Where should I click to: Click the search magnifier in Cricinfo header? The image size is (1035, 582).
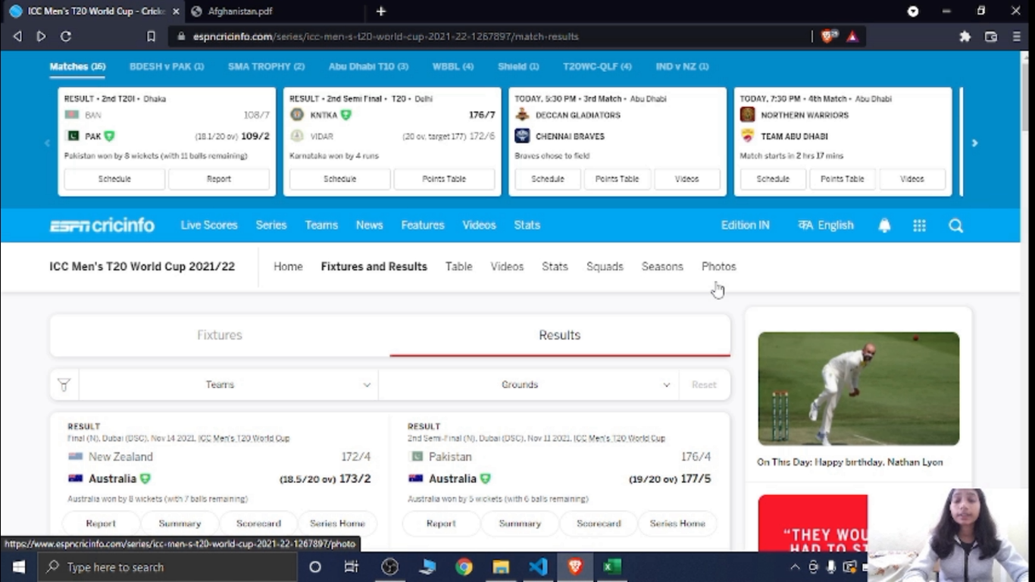[955, 225]
